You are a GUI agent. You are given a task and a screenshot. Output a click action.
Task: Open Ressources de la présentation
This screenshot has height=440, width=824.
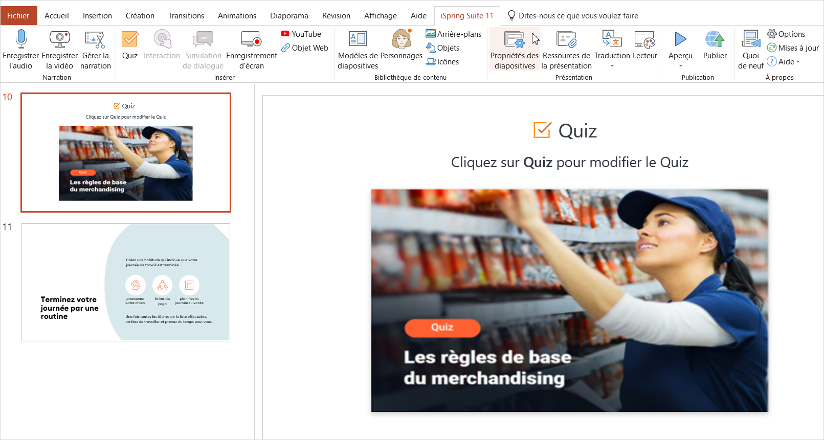pos(566,40)
